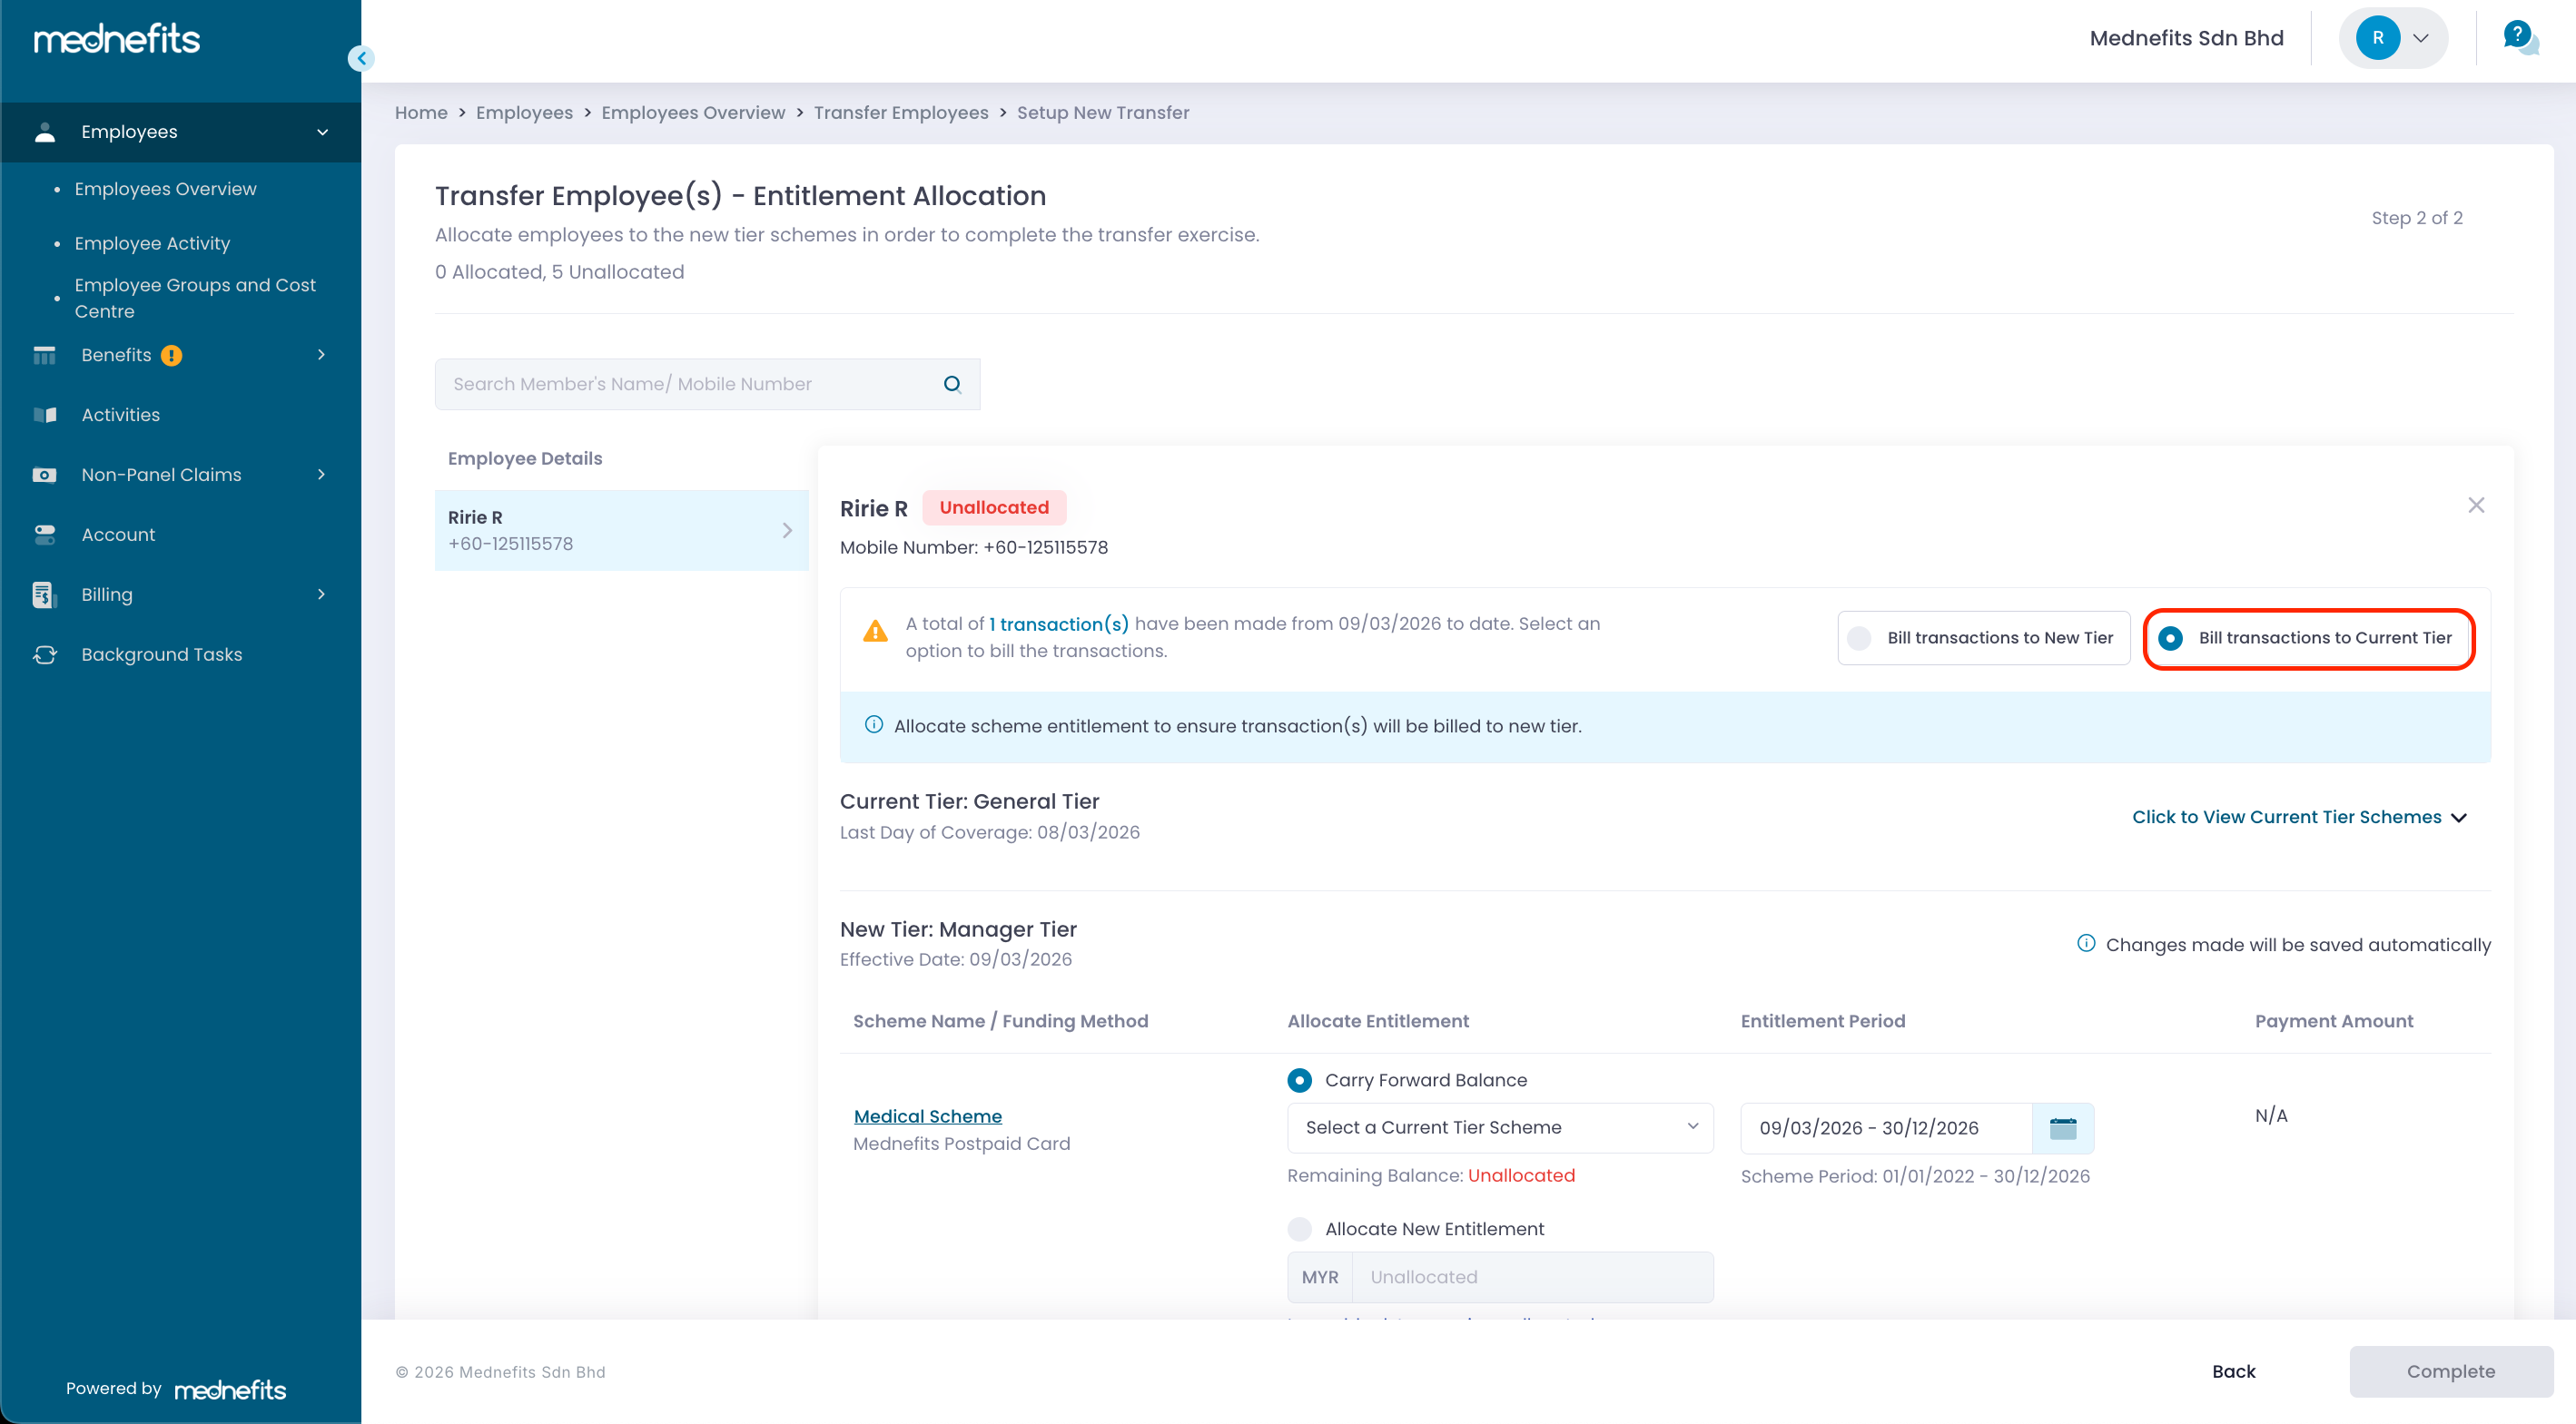Open the help chat icon
This screenshot has height=1424, width=2576.
point(2519,38)
